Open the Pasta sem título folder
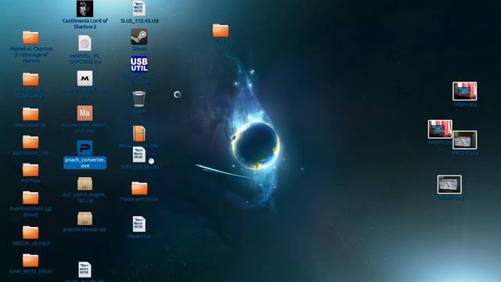The image size is (501, 282). pyautogui.click(x=139, y=188)
